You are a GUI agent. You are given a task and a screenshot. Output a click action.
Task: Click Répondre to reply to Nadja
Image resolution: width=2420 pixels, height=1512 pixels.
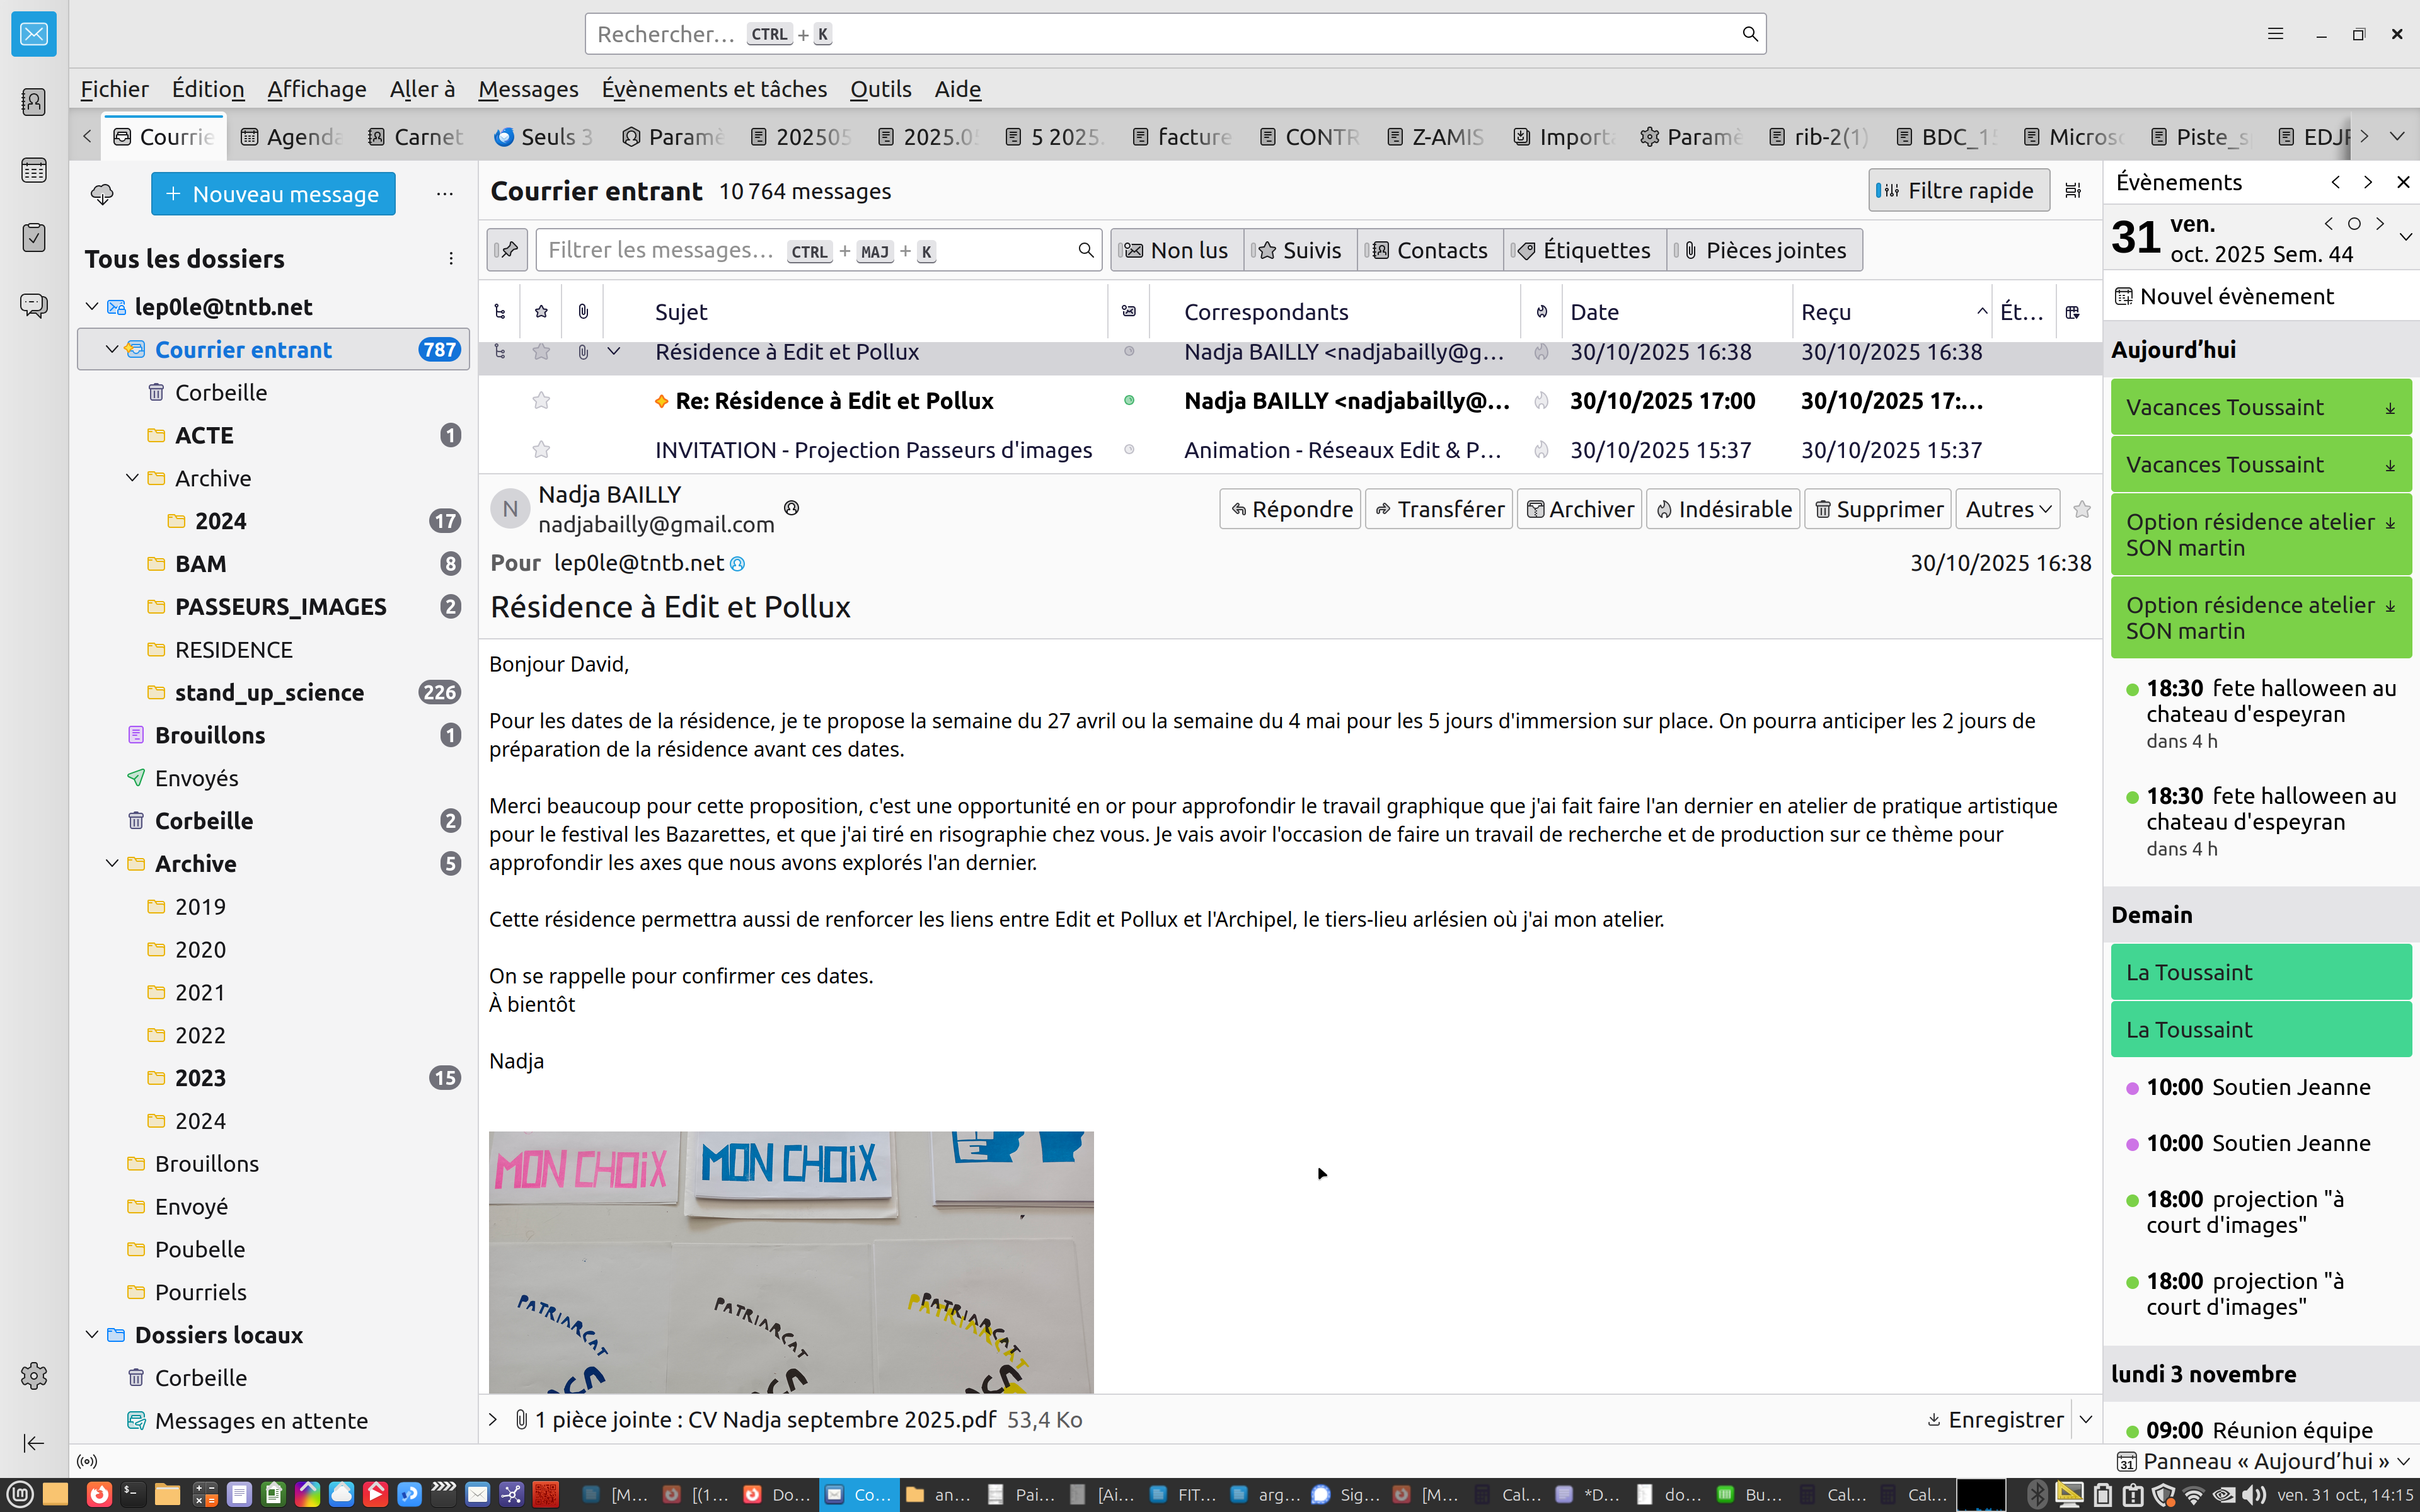[1290, 509]
